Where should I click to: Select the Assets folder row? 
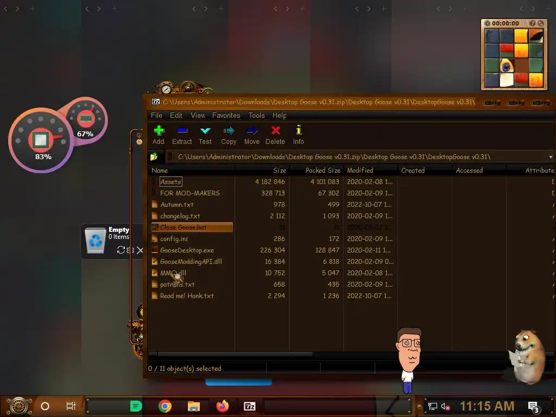[171, 182]
